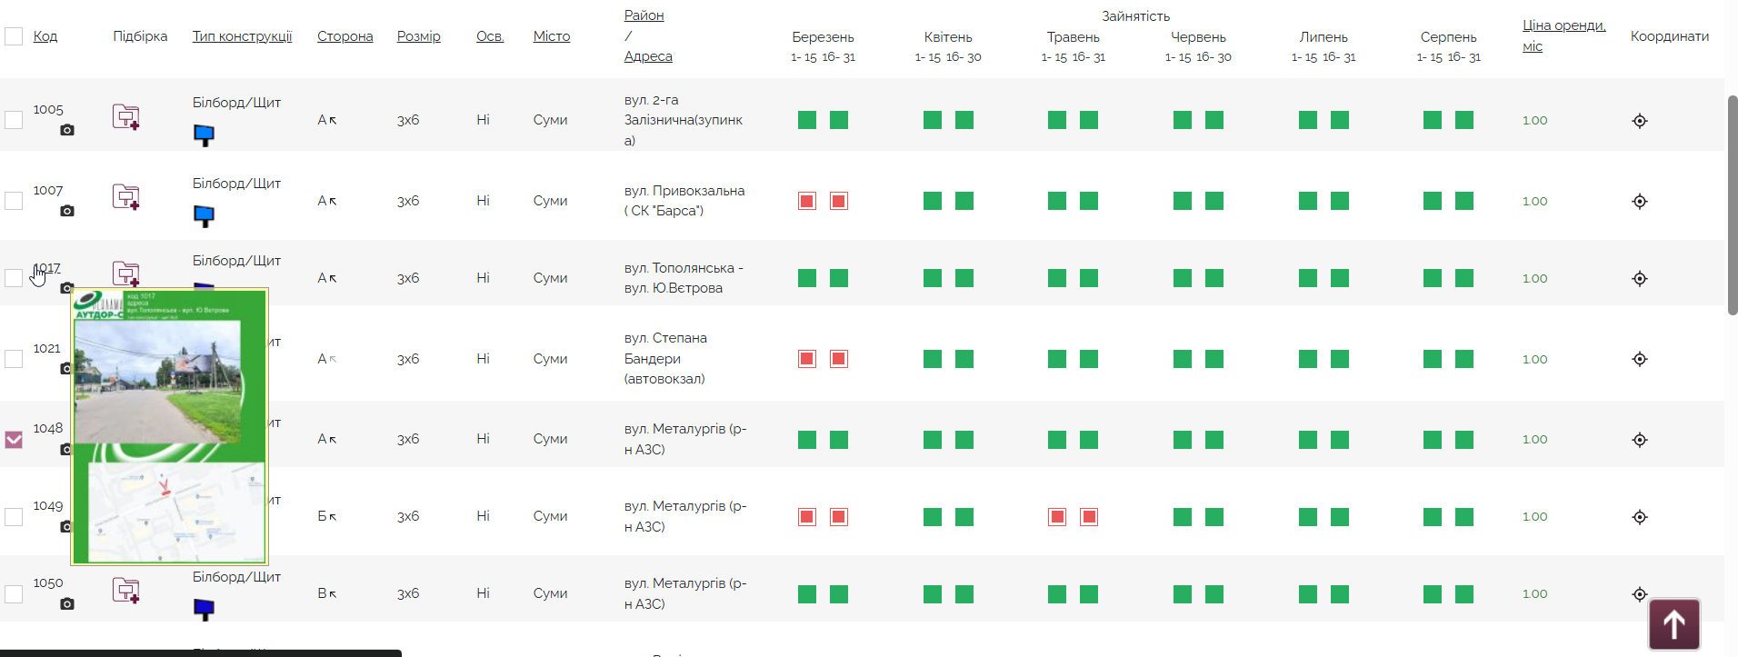1738x657 pixels.
Task: Uncheck the checkbox for billboard 1048
Action: (14, 440)
